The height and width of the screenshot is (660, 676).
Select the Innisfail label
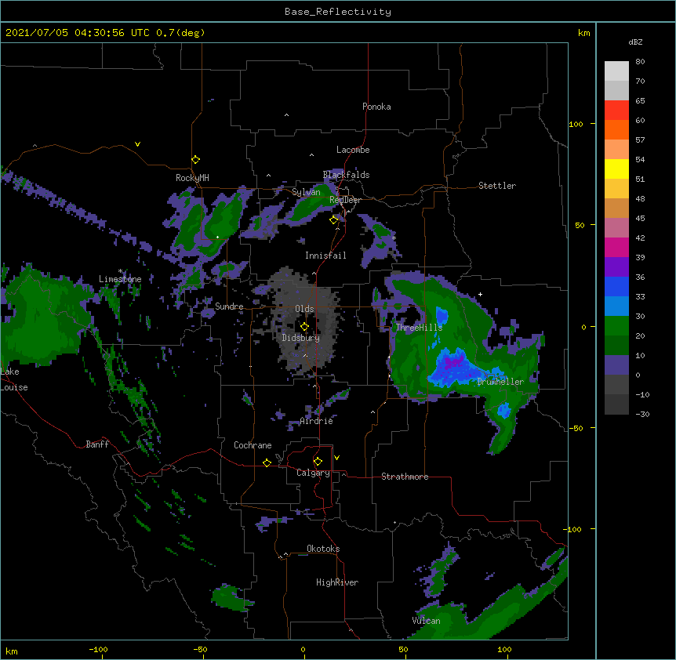[325, 256]
